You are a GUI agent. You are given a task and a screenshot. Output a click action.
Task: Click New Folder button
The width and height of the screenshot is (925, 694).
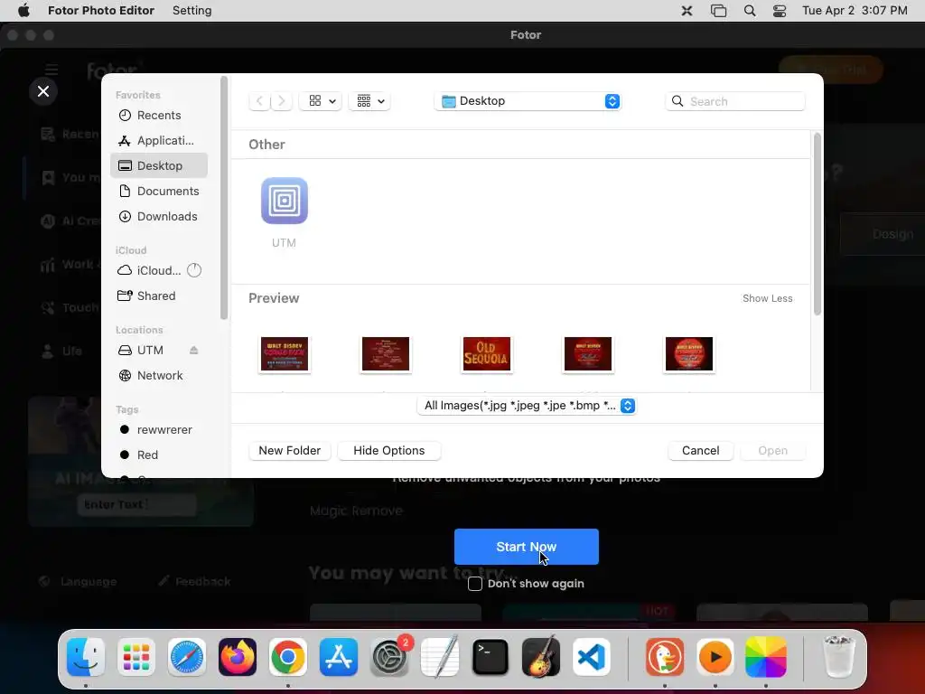tap(290, 450)
